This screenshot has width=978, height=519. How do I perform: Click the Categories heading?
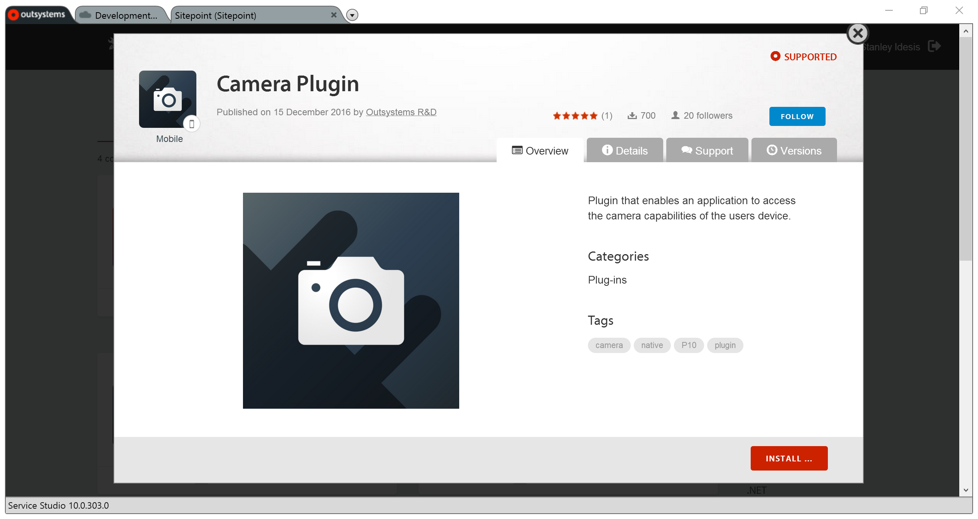[x=618, y=256]
